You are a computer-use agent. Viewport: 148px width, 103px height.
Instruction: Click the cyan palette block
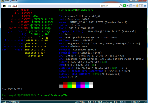(87, 86)
